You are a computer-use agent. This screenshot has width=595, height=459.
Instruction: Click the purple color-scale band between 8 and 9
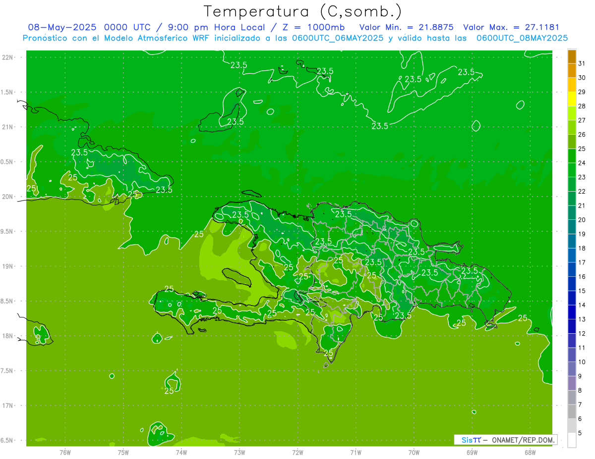[x=572, y=383]
